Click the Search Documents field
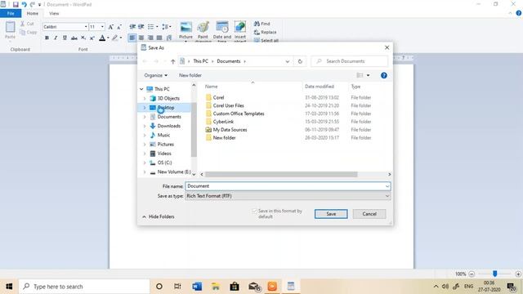 click(x=350, y=61)
